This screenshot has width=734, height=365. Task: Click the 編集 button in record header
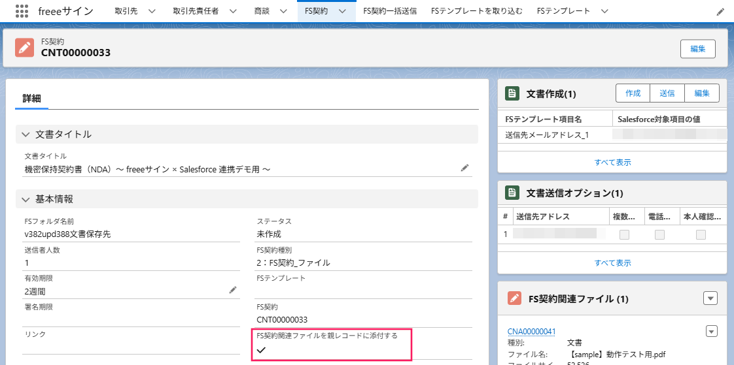[x=698, y=48]
